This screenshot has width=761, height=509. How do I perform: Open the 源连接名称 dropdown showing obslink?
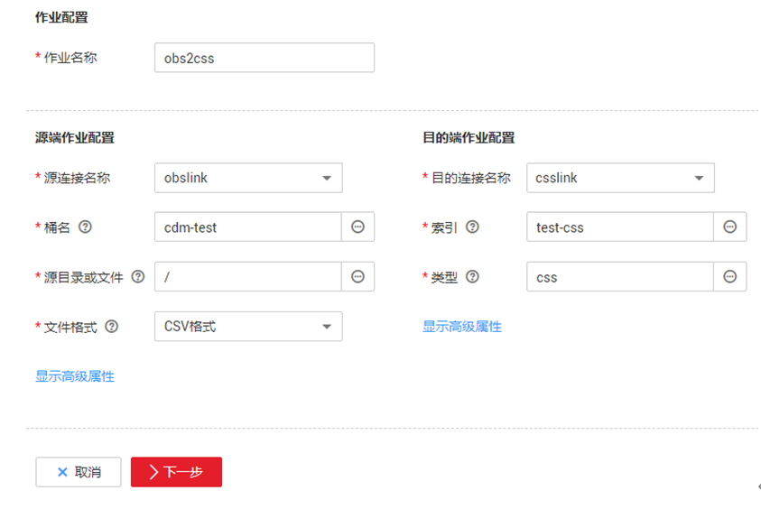pyautogui.click(x=248, y=178)
